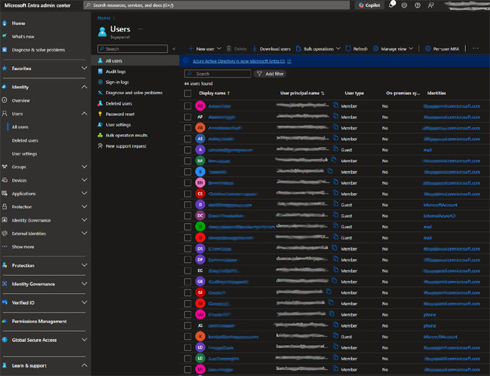
Task: Collapse the Users blade menu with the double chevron
Action: tap(174, 49)
